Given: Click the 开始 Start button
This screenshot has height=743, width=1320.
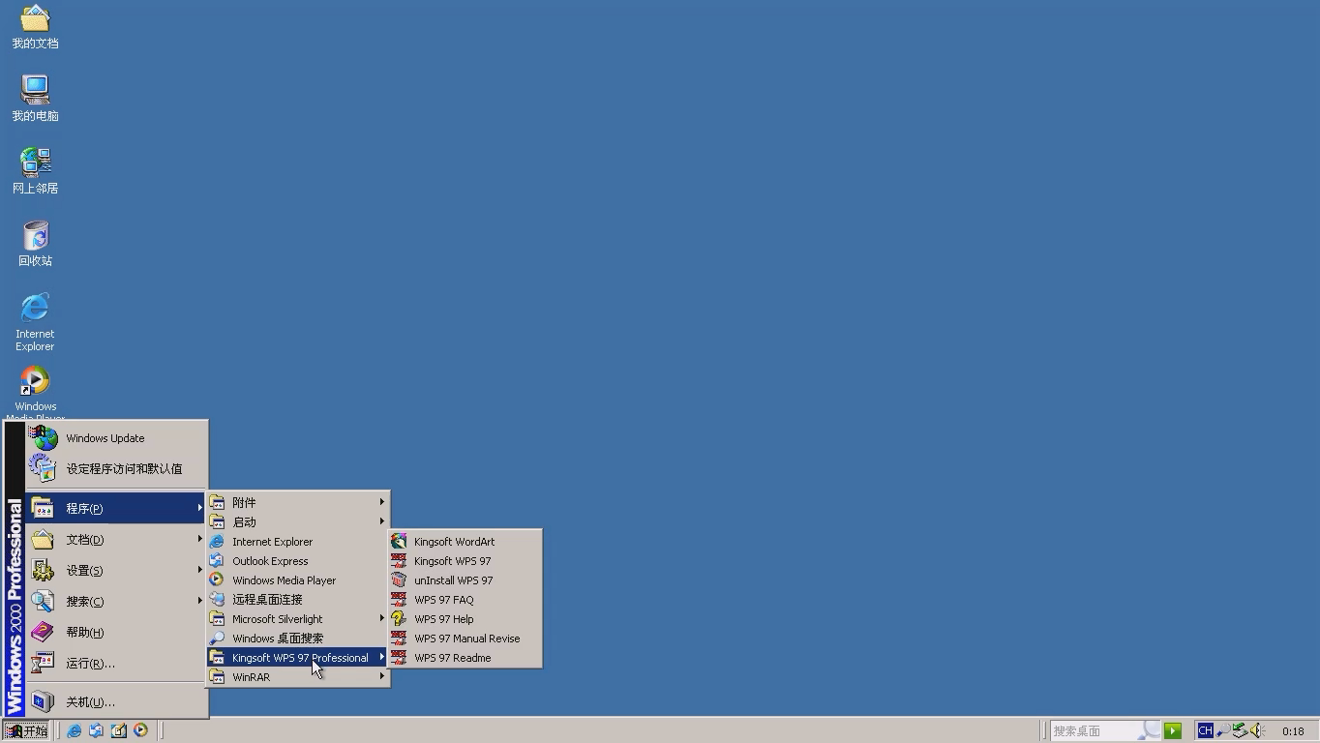Looking at the screenshot, I should pyautogui.click(x=27, y=730).
